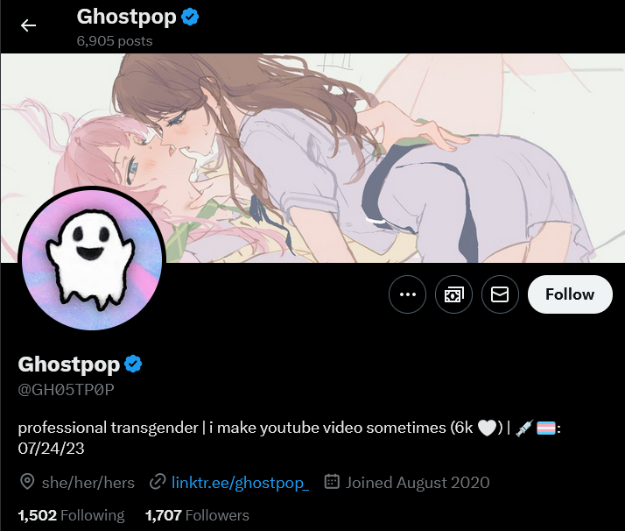Open the ghost profile picture
The image size is (625, 531).
click(x=92, y=259)
